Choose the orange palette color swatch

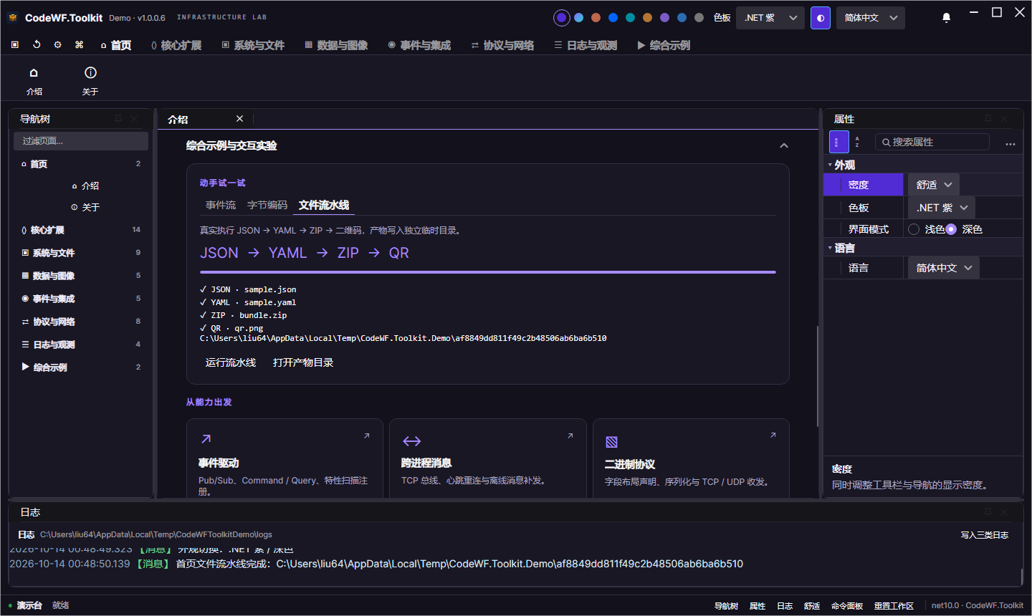tap(647, 18)
